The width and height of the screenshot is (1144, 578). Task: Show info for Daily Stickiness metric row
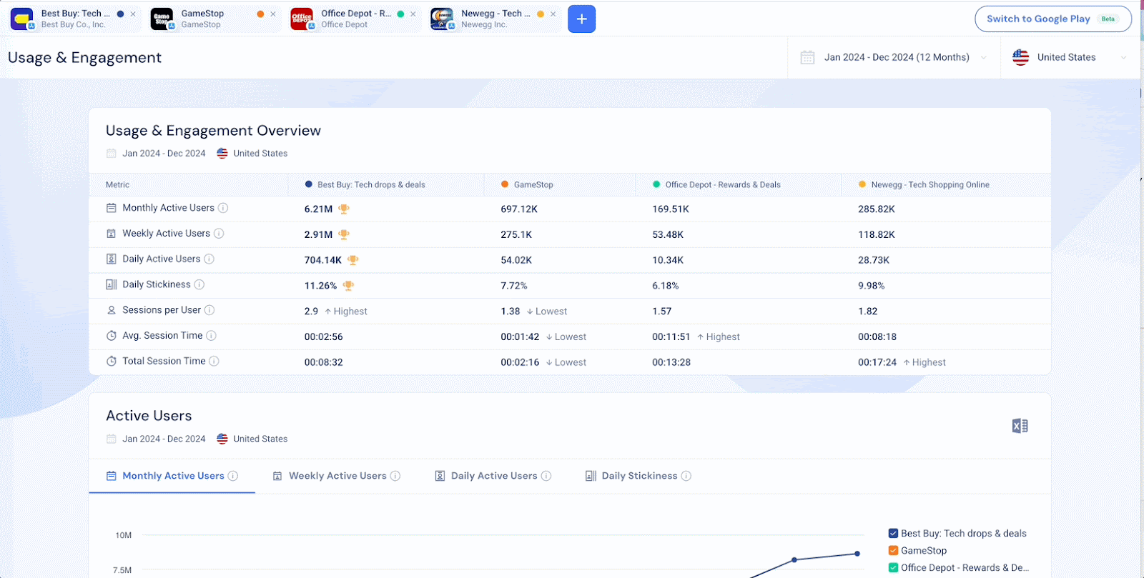199,284
